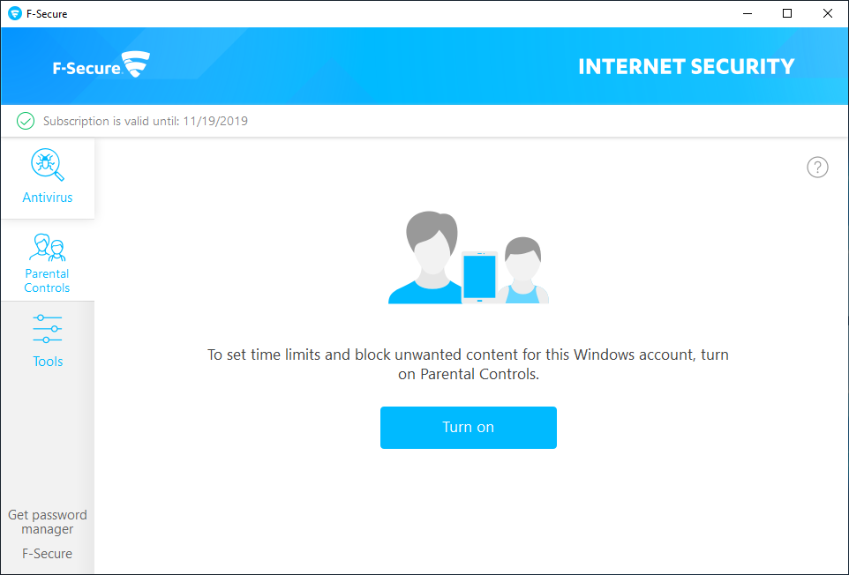Click the INTERNET SECURITY header title
Screen dimensions: 849x575
[x=686, y=66]
